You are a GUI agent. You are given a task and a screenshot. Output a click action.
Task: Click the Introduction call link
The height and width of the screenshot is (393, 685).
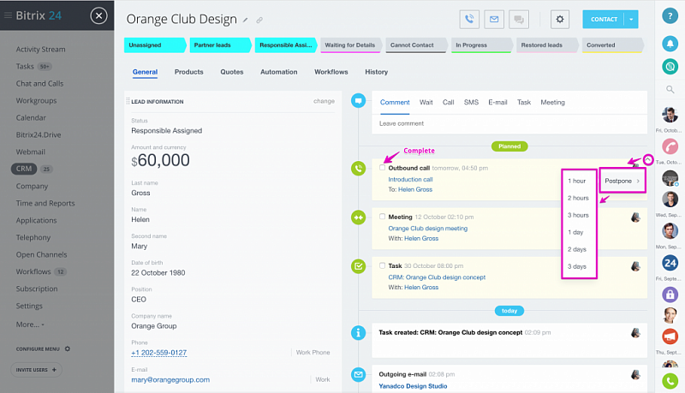410,180
